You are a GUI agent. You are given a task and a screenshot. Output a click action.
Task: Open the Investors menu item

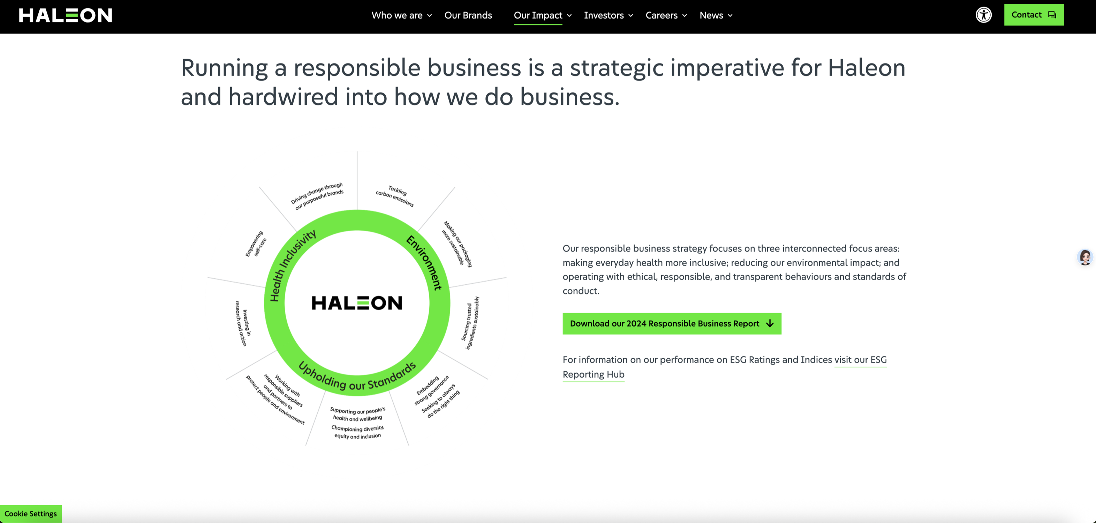point(604,15)
